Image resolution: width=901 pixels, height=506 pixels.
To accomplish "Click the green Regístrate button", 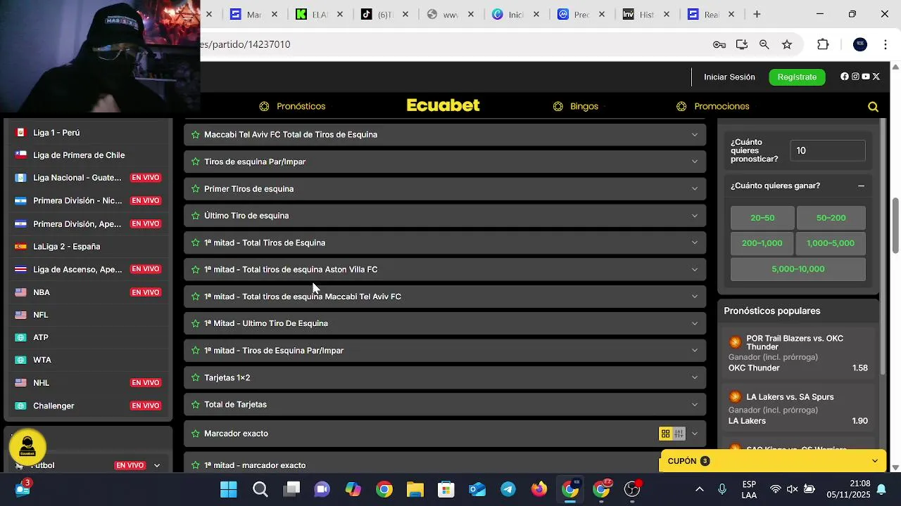I will (797, 77).
